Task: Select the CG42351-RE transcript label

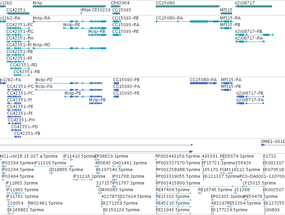Action: (x=20, y=52)
